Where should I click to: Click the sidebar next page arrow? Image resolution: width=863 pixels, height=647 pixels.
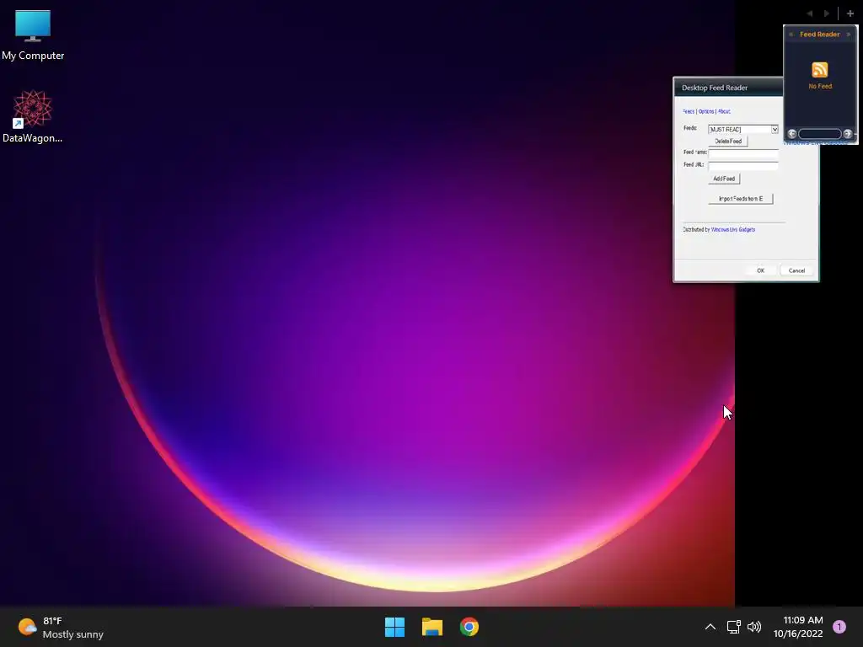826,13
